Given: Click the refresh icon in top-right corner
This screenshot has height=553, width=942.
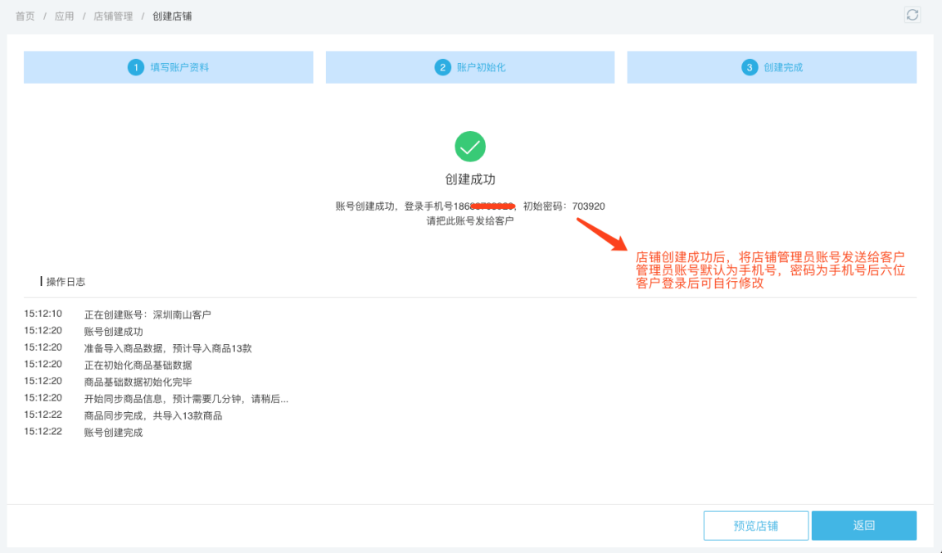Looking at the screenshot, I should [x=912, y=15].
